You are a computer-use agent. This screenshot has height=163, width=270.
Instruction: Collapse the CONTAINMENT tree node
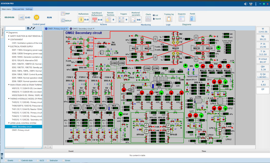[x=9, y=40]
